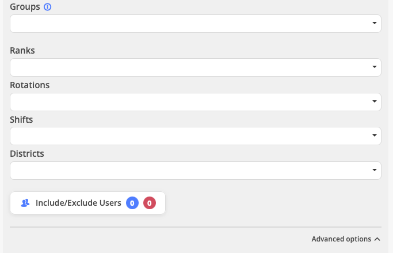Viewport: 393px width, 253px height.
Task: Click the Groups dropdown arrow
Action: [x=374, y=24]
